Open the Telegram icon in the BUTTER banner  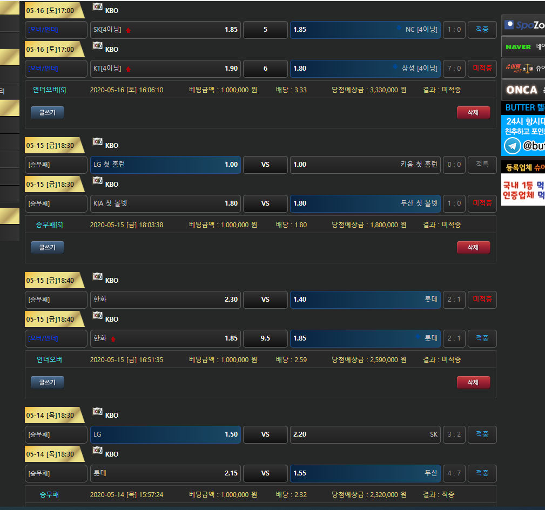[512, 146]
